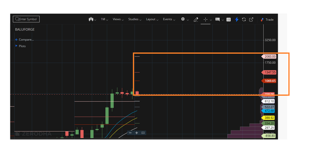Click the 1750.00 axis value
The width and height of the screenshot is (318, 156).
(270, 63)
